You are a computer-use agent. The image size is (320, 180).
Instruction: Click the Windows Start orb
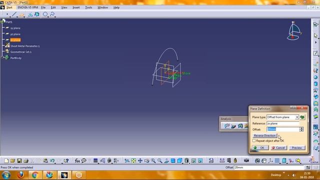point(6,175)
